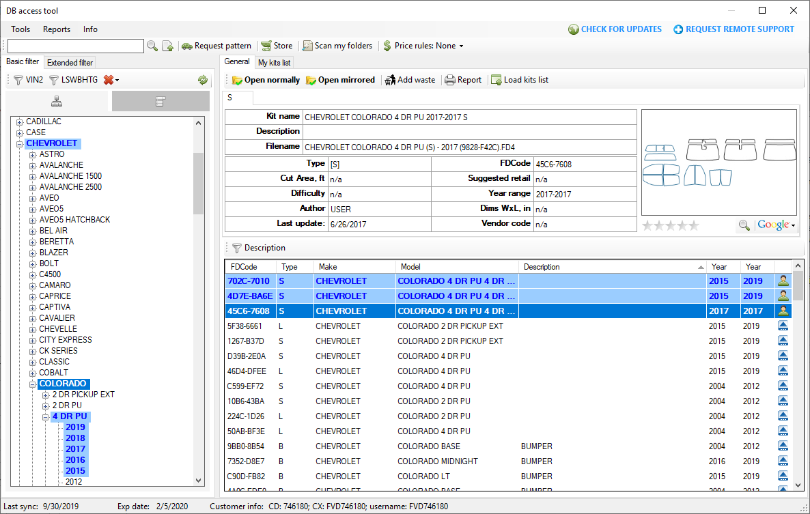
Task: Click Open mirrored button
Action: coord(340,80)
